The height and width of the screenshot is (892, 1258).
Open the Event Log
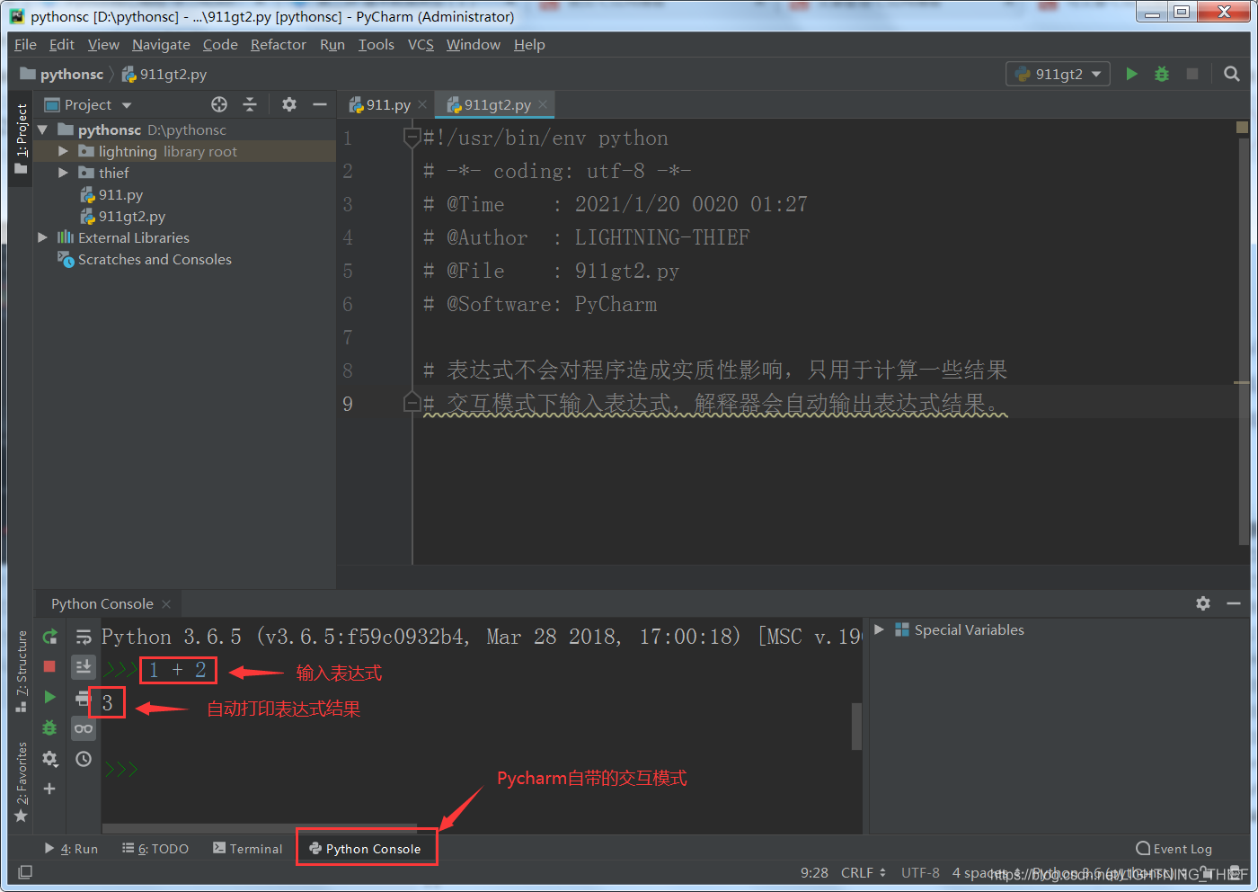[1174, 848]
